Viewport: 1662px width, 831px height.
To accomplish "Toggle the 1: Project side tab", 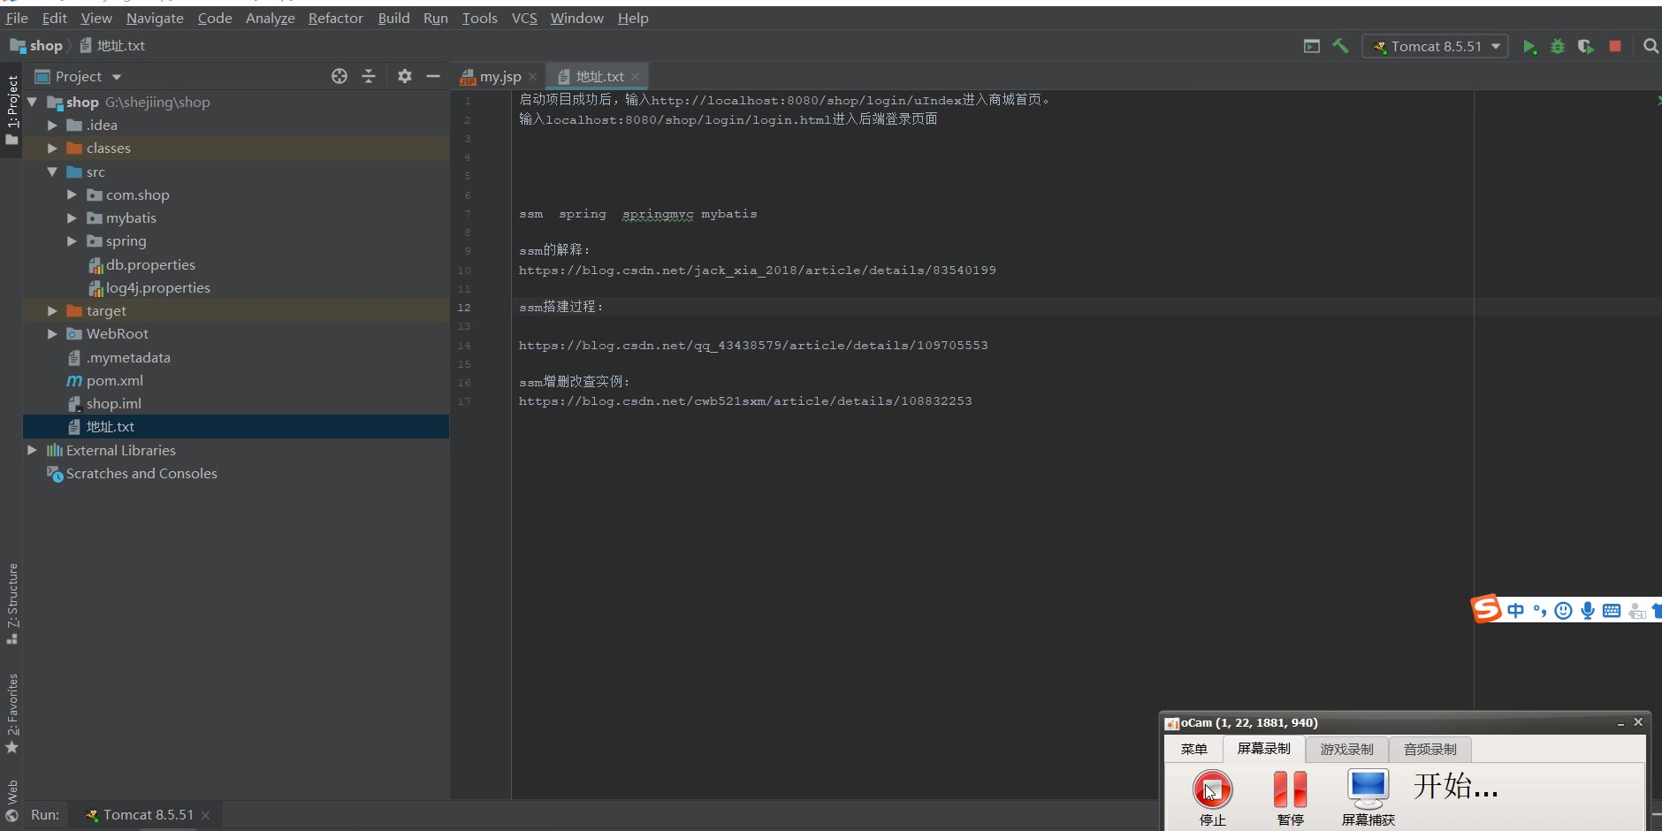I will [11, 110].
